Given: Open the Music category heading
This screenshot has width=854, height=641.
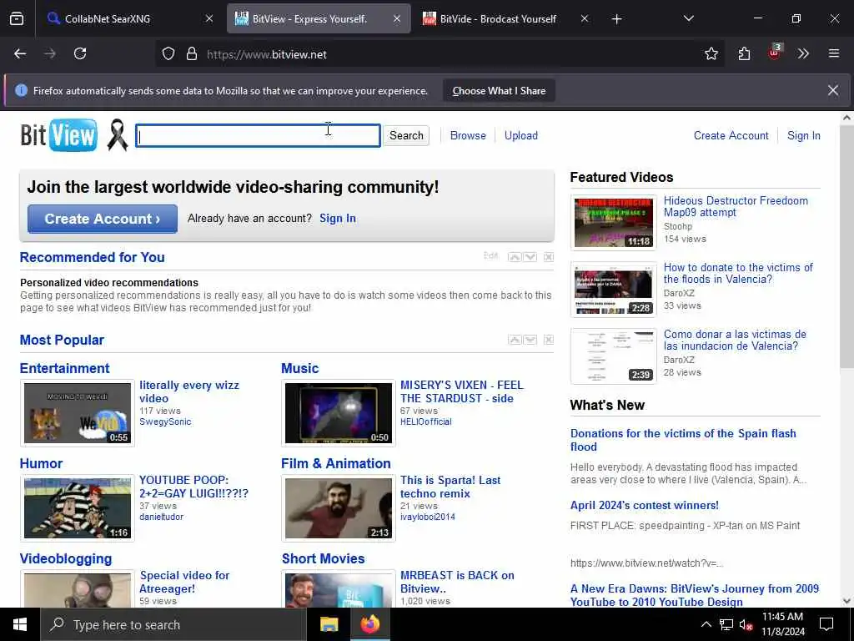Looking at the screenshot, I should [x=299, y=368].
